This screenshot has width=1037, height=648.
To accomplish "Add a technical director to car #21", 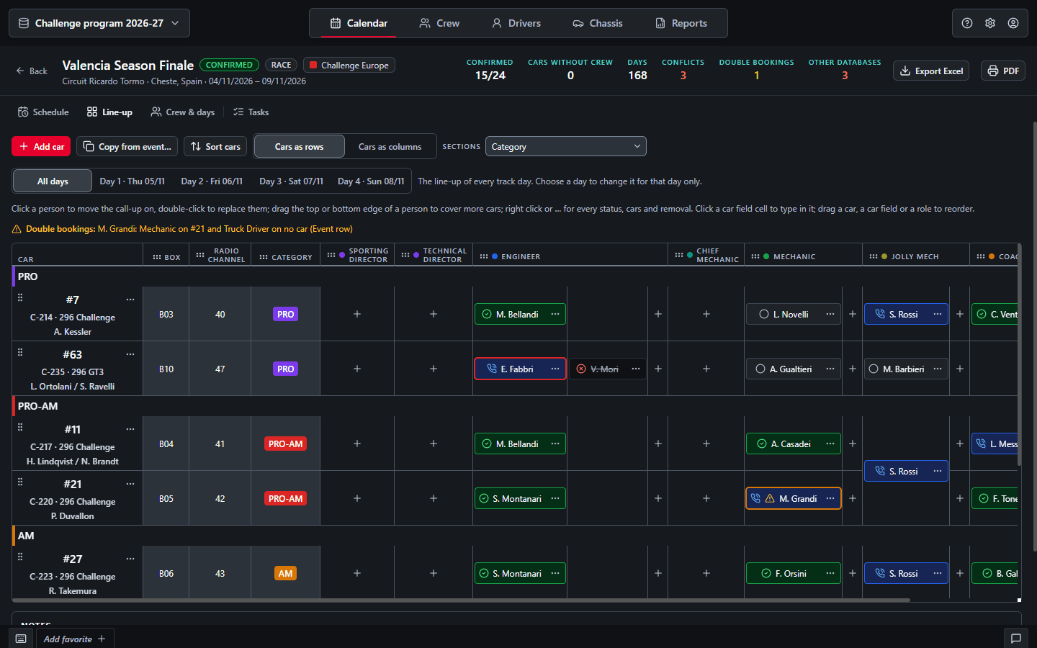I will tap(434, 498).
